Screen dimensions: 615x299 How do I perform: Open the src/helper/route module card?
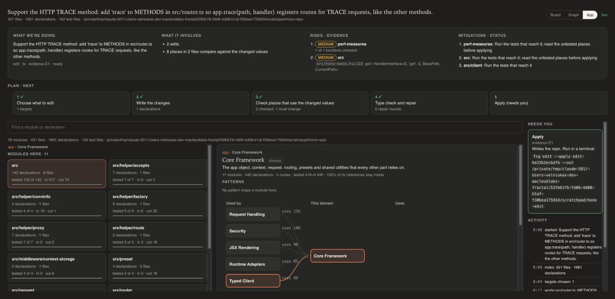(158, 236)
